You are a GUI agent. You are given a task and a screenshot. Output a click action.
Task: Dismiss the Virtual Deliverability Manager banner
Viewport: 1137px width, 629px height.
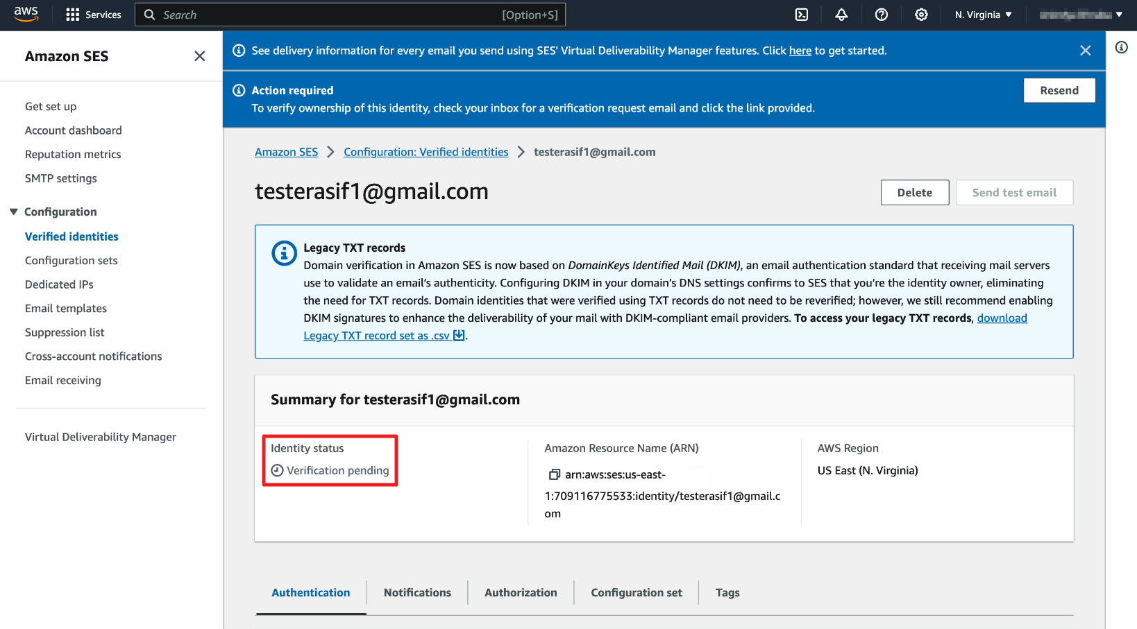[x=1086, y=51]
